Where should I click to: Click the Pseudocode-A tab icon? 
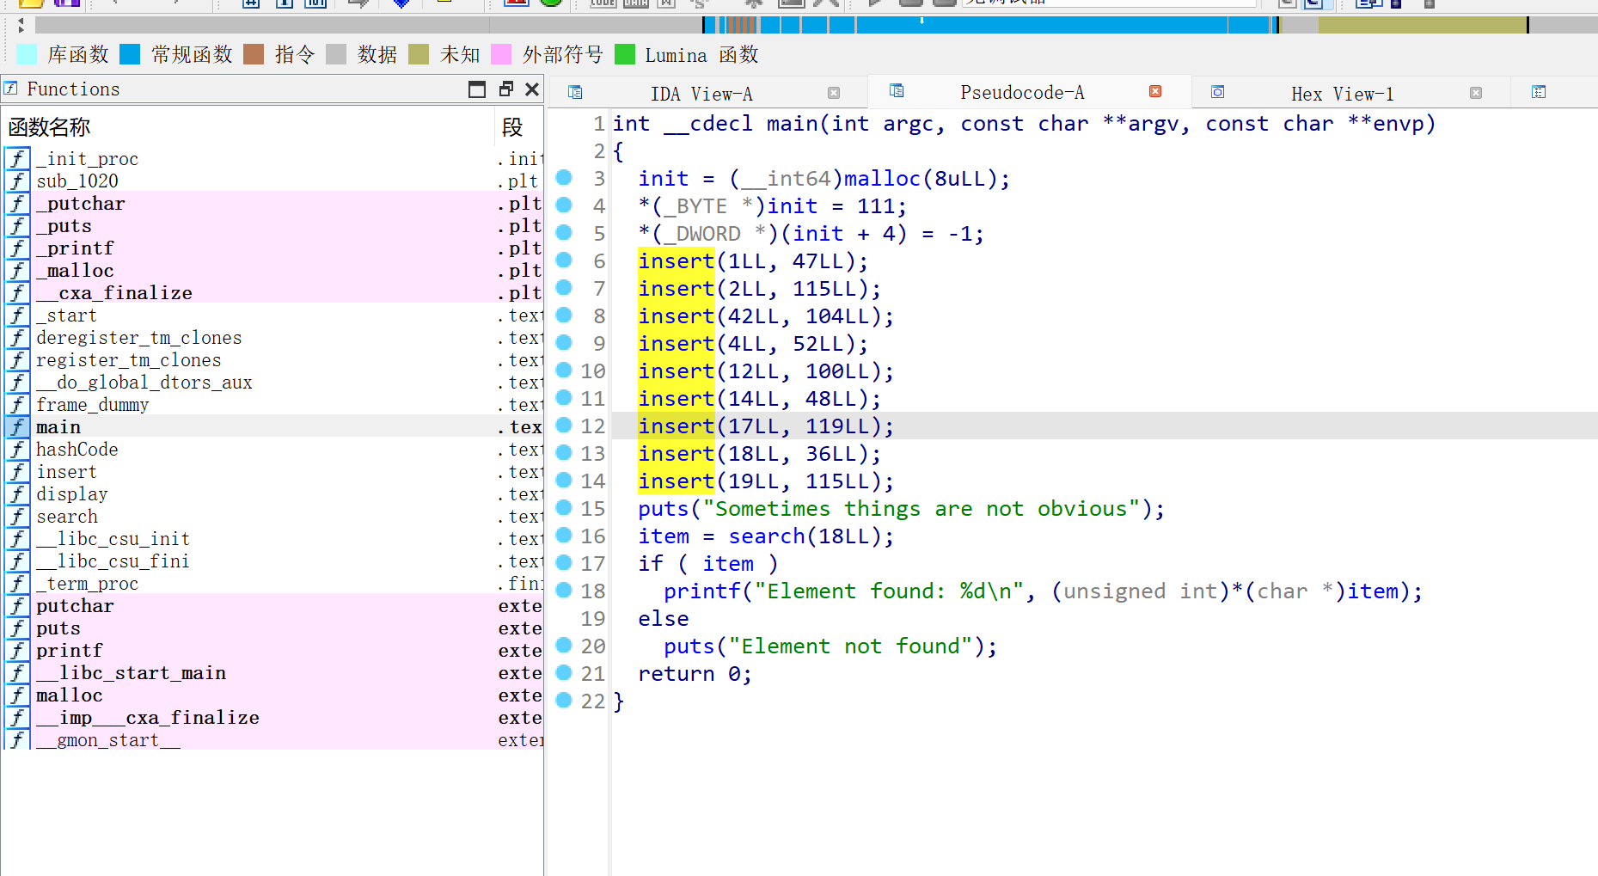coord(897,91)
